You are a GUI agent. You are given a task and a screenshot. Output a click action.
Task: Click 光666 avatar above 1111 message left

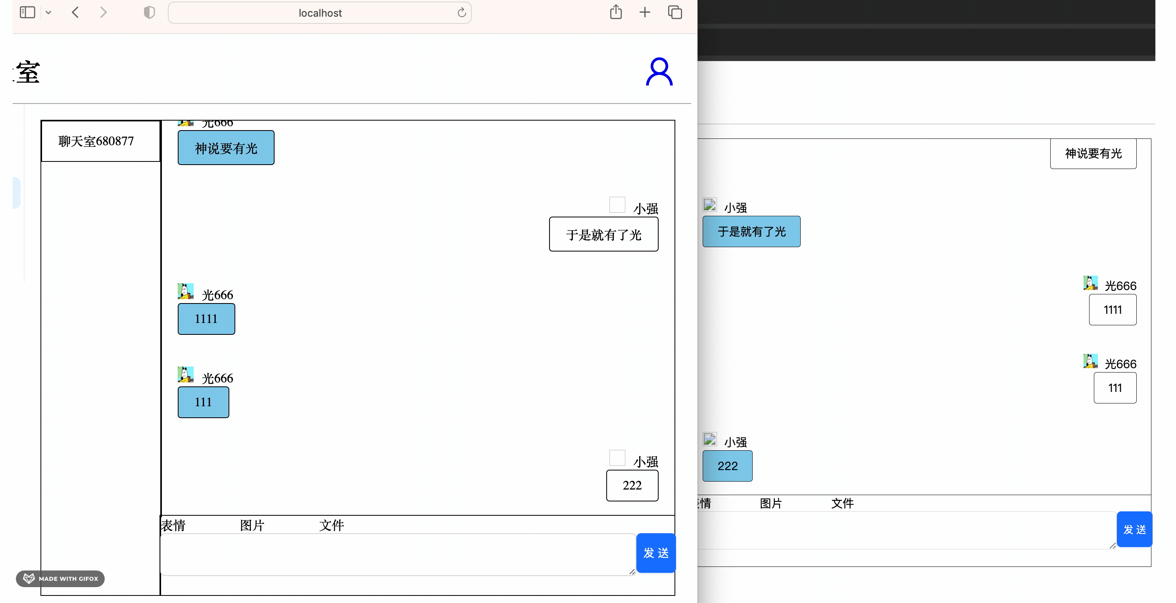coord(185,291)
